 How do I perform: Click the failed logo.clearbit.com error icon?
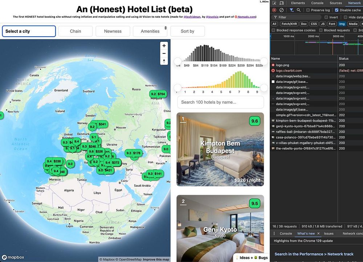273,70
